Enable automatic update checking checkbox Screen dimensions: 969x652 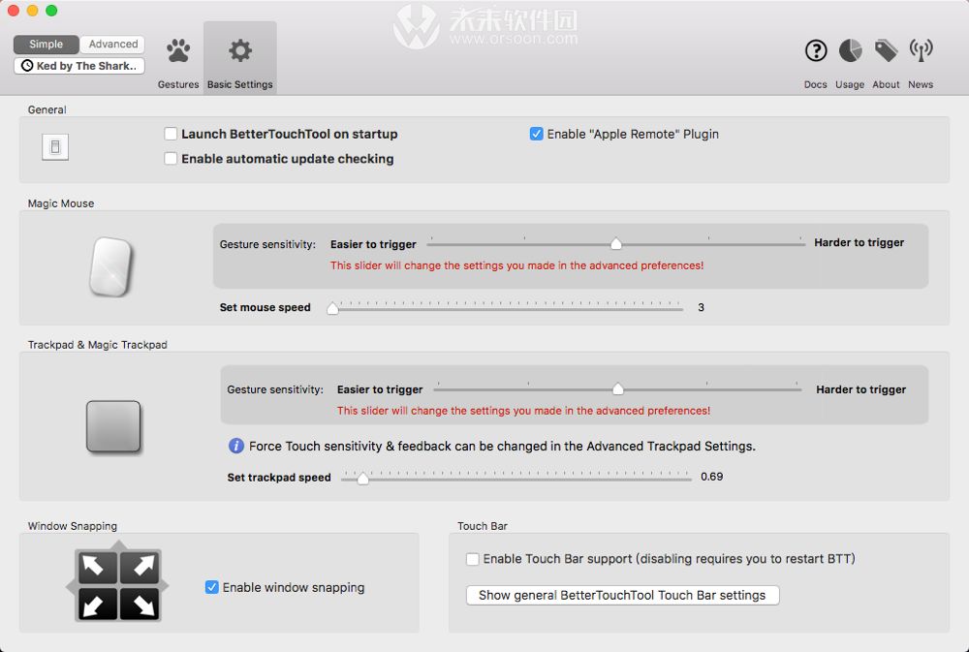pos(171,158)
